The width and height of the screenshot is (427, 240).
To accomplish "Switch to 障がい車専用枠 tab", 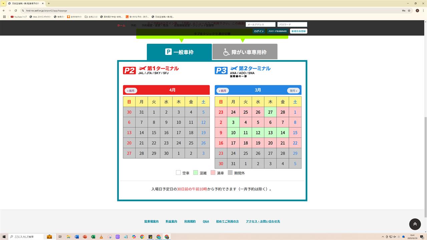I will point(245,52).
